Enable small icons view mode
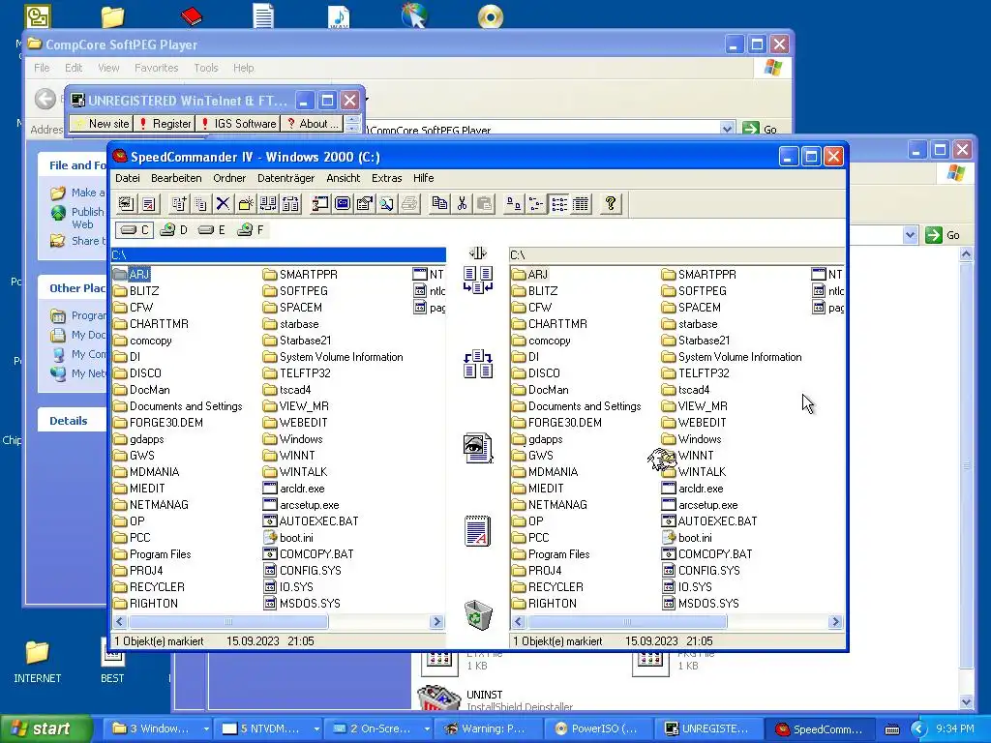 tap(536, 204)
